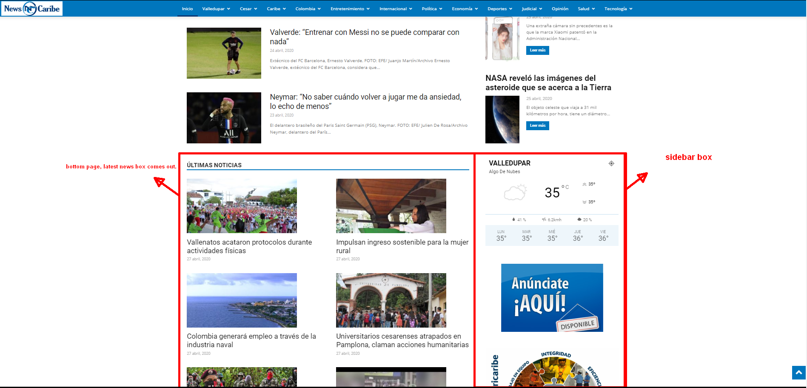Click the Neymar photo thumbnail
Image resolution: width=807 pixels, height=388 pixels.
tap(224, 118)
